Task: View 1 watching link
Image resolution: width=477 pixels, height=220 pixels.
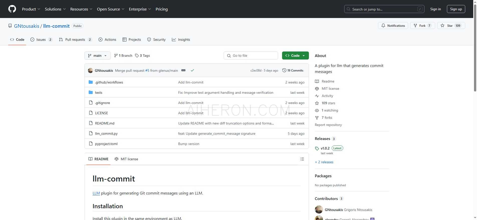Action: pyautogui.click(x=326, y=110)
